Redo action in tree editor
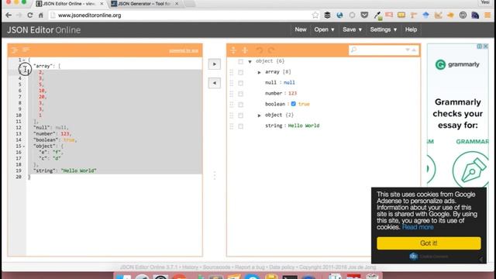The image size is (496, 279). click(x=271, y=50)
